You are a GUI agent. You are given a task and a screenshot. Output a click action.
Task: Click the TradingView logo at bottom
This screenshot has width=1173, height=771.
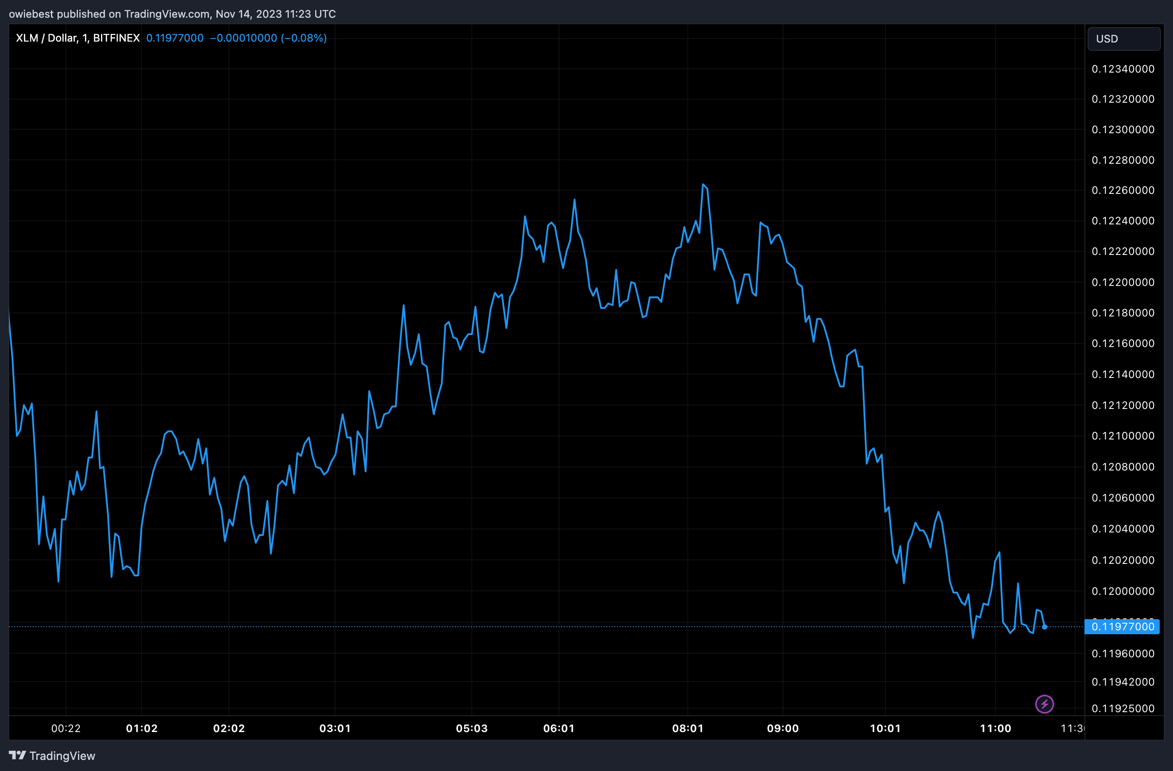click(x=52, y=756)
